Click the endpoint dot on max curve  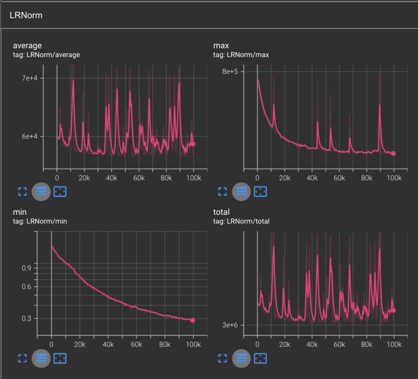(393, 153)
